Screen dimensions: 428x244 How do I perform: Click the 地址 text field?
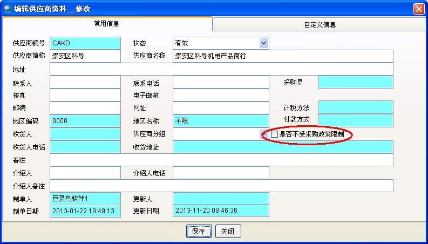(x=221, y=69)
